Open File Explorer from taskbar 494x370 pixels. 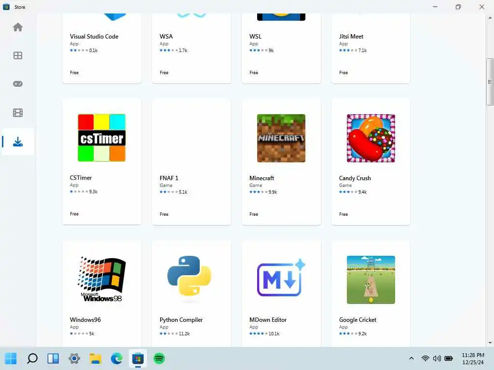coord(95,358)
